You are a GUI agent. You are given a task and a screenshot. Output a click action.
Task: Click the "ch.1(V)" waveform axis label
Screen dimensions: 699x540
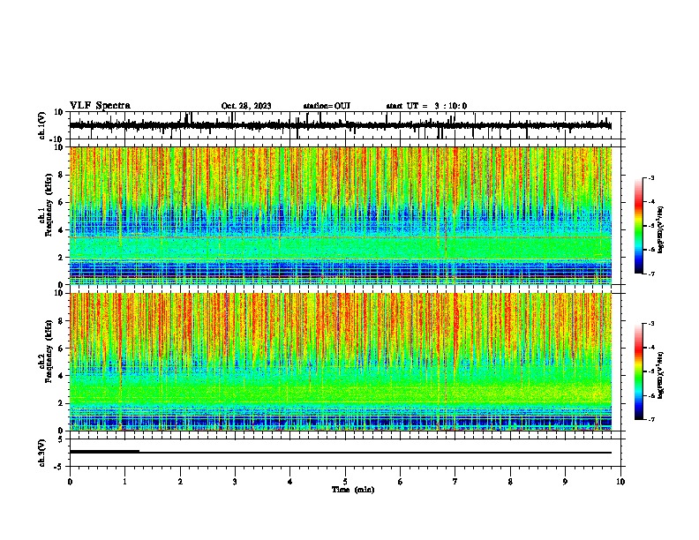coord(42,125)
